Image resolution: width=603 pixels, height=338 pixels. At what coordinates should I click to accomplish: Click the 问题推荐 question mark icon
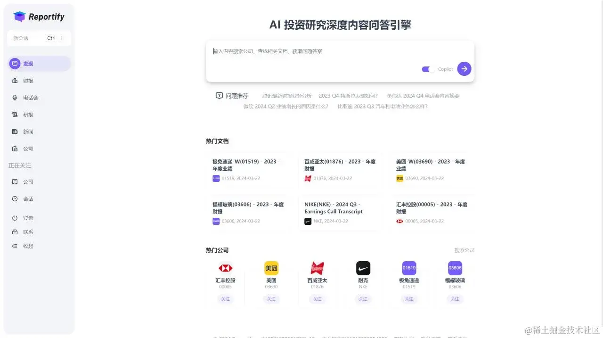pyautogui.click(x=219, y=96)
